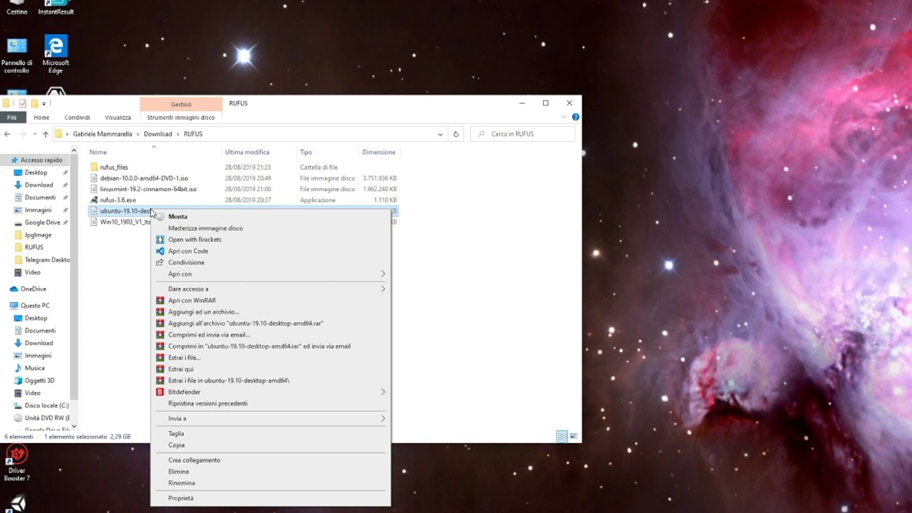Select Questo PC in navigation pane

pyautogui.click(x=35, y=306)
